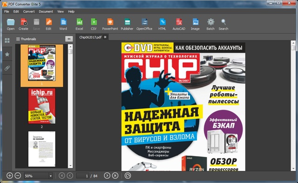298x183 pixels.
Task: Open the File menu
Action: pos(7,11)
